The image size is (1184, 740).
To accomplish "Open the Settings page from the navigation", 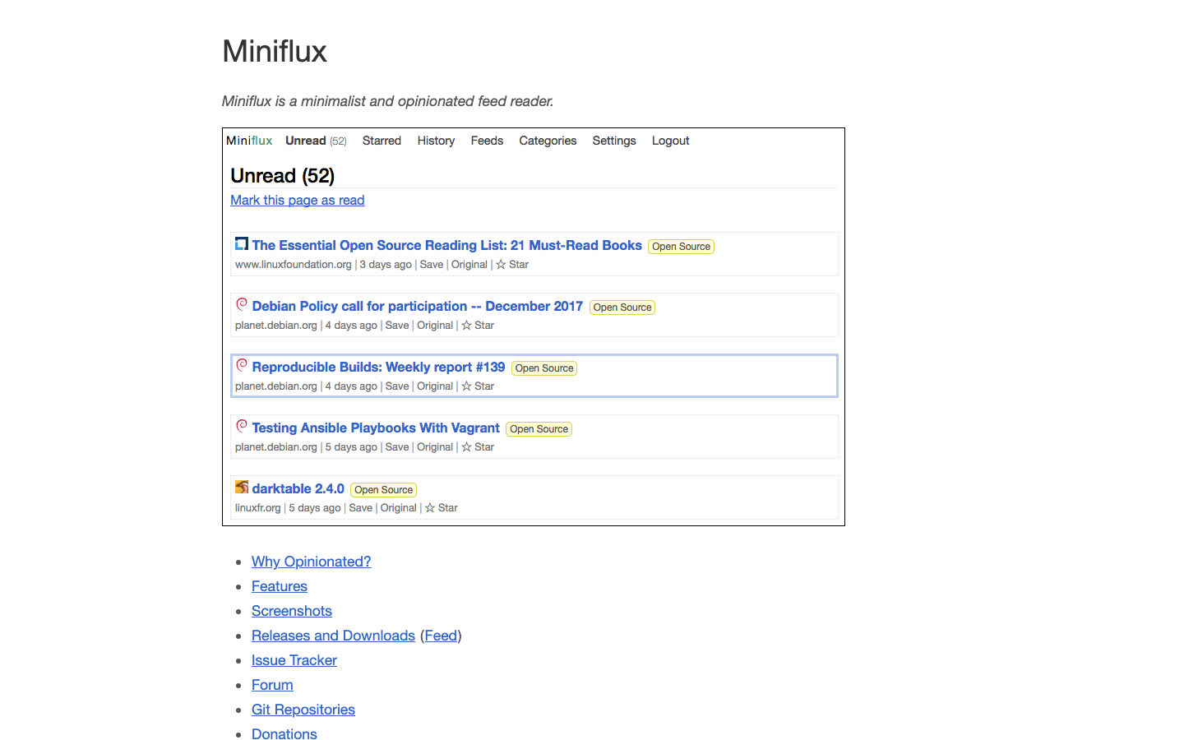I will tap(614, 141).
